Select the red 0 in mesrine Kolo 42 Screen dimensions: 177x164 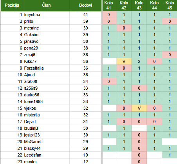pyautogui.click(x=124, y=28)
